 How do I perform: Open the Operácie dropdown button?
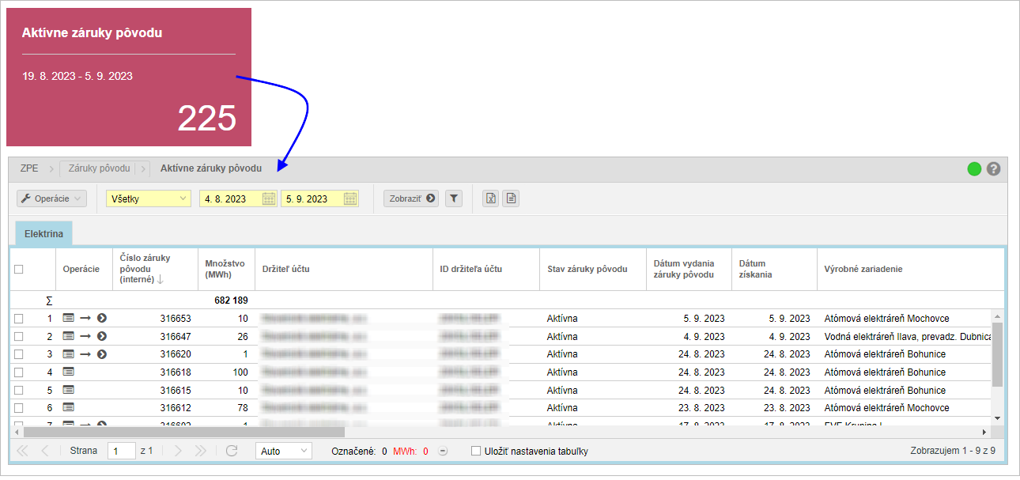point(51,198)
